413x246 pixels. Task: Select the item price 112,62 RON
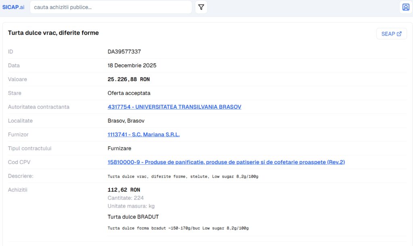click(x=124, y=190)
